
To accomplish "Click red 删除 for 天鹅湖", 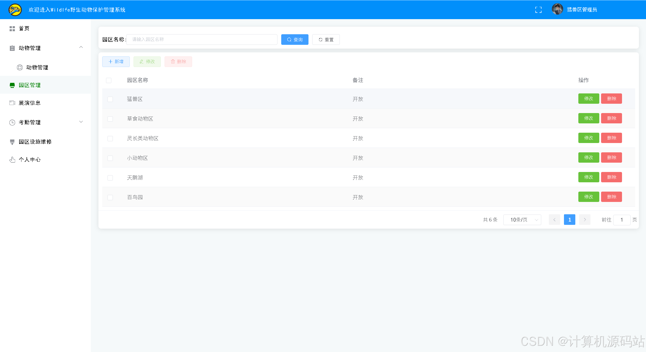I will [x=611, y=177].
